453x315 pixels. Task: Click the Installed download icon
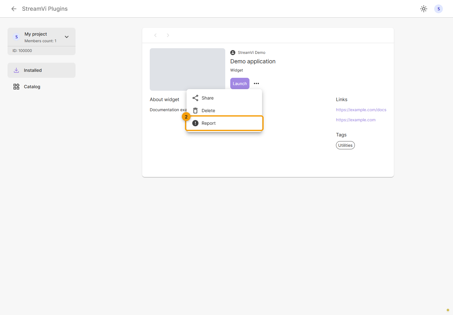[x=16, y=70]
